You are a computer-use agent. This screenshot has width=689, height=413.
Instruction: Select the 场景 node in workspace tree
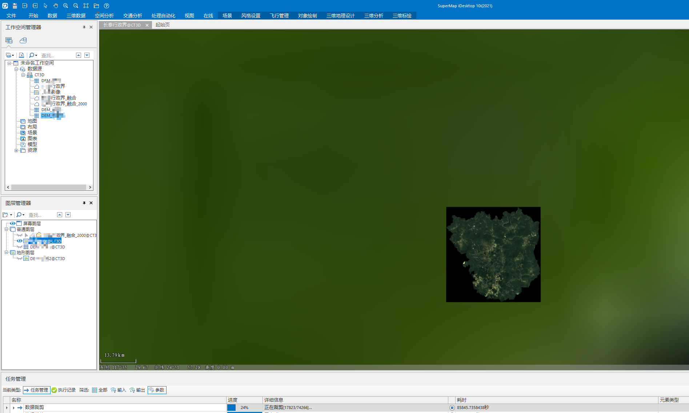point(32,133)
